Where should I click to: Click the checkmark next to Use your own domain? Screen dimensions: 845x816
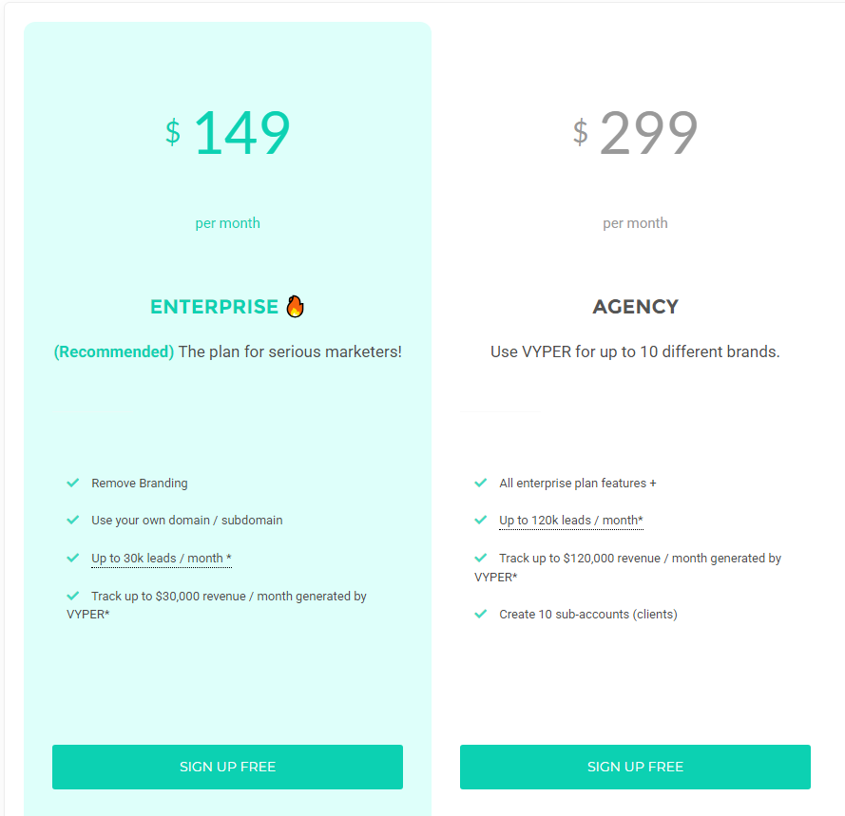pos(72,520)
